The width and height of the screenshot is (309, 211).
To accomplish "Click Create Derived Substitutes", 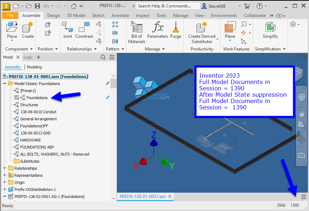I will pyautogui.click(x=202, y=27).
